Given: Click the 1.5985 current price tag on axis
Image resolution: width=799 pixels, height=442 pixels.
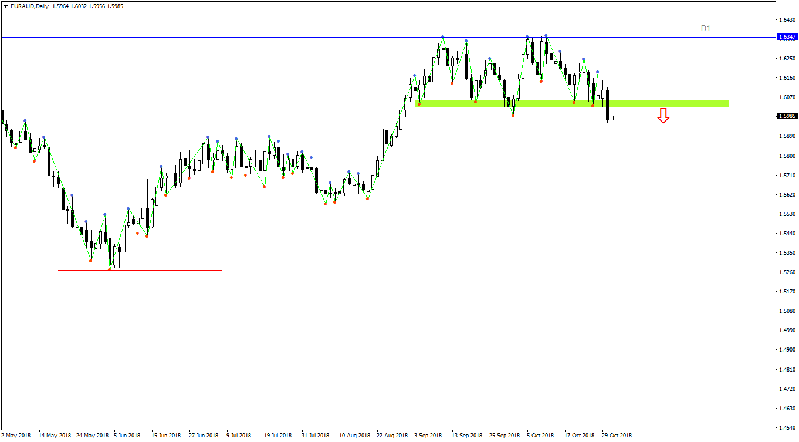Looking at the screenshot, I should pyautogui.click(x=786, y=116).
